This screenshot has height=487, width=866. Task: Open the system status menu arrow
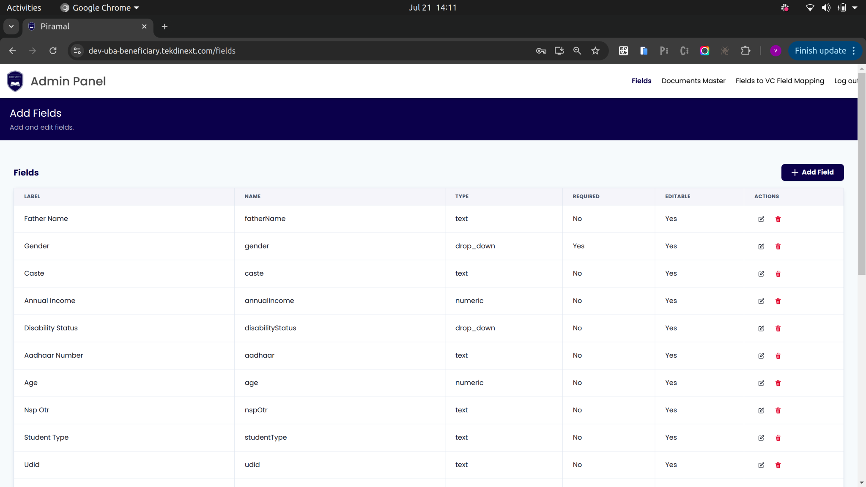click(855, 8)
